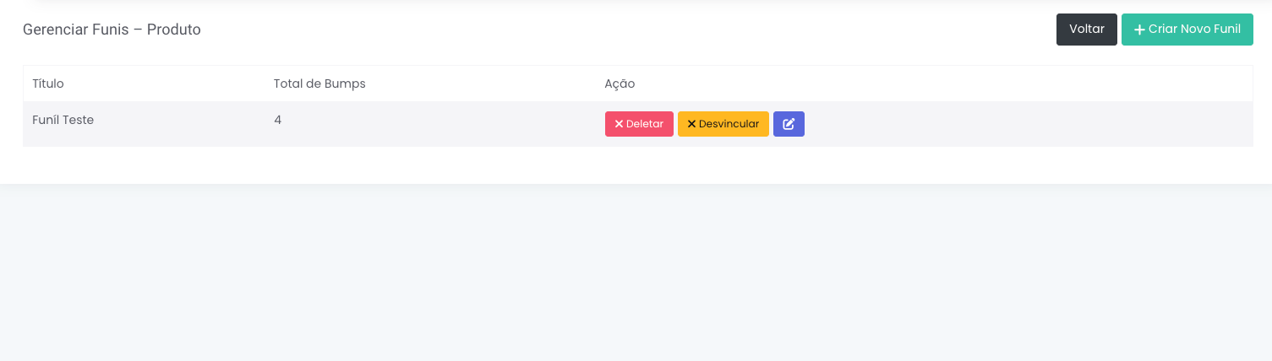Click the Título column header
This screenshot has height=361, width=1272.
coord(48,84)
